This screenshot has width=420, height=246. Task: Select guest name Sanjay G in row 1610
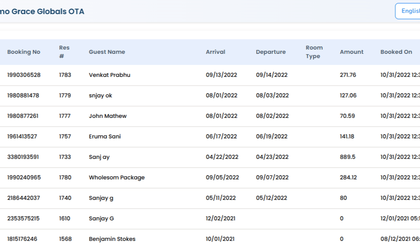(x=101, y=218)
